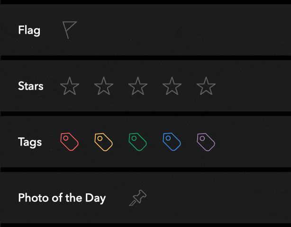Click the Flag label
The height and width of the screenshot is (227, 291).
[29, 30]
